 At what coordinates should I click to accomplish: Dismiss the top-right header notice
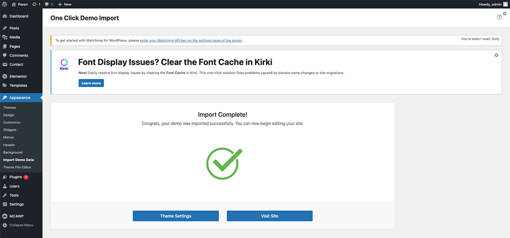504,14
